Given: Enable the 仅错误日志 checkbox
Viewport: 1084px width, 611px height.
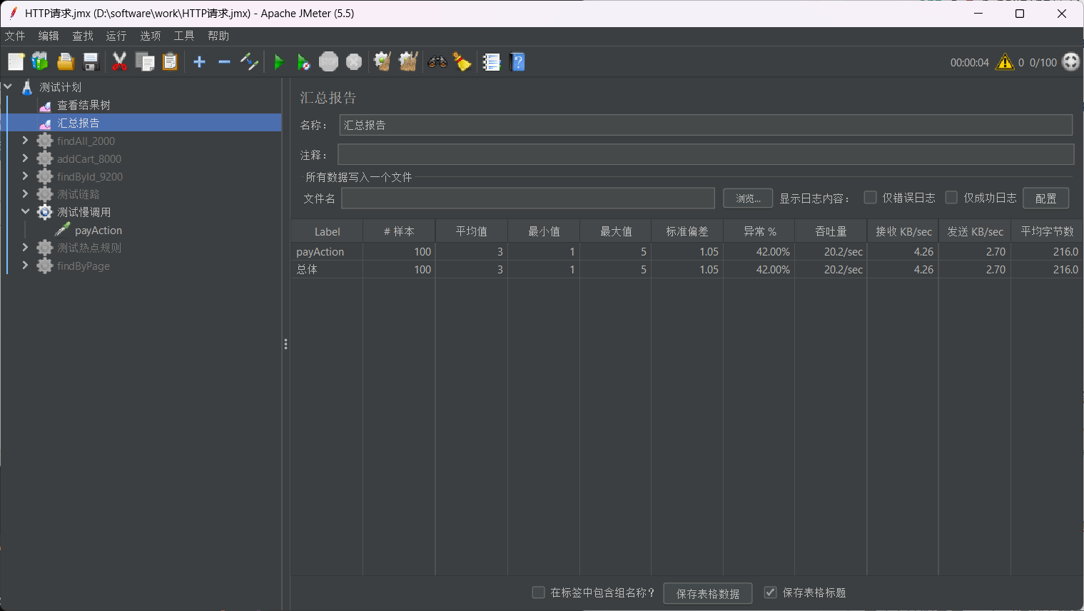Looking at the screenshot, I should click(870, 198).
